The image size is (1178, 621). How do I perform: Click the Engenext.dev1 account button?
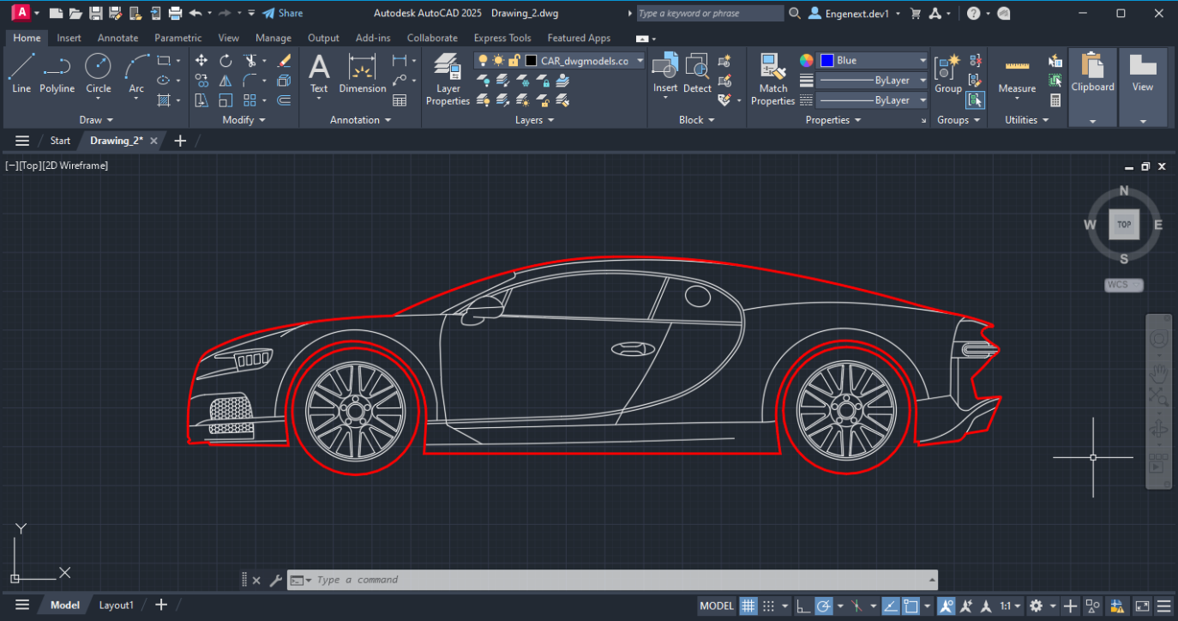pyautogui.click(x=854, y=13)
